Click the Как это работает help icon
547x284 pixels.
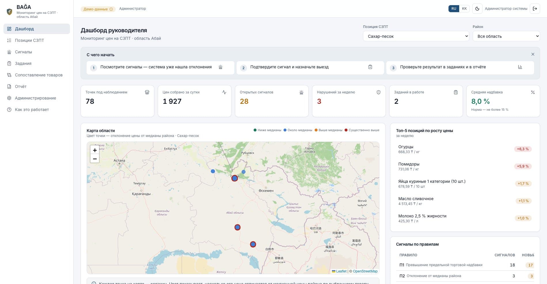pos(9,110)
